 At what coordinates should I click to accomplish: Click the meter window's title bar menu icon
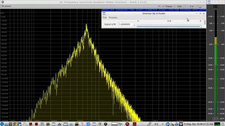(209, 2)
